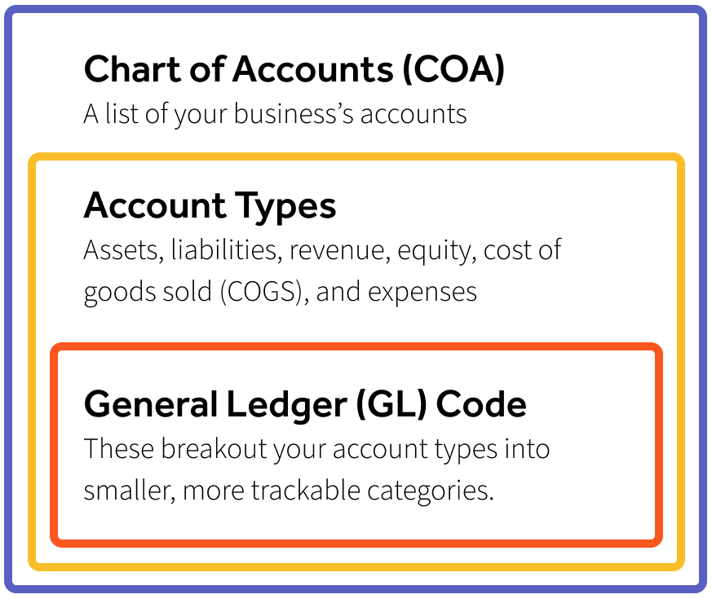This screenshot has height=599, width=712.
Task: Click the General Ledger (GL) Code heading
Action: (x=305, y=404)
